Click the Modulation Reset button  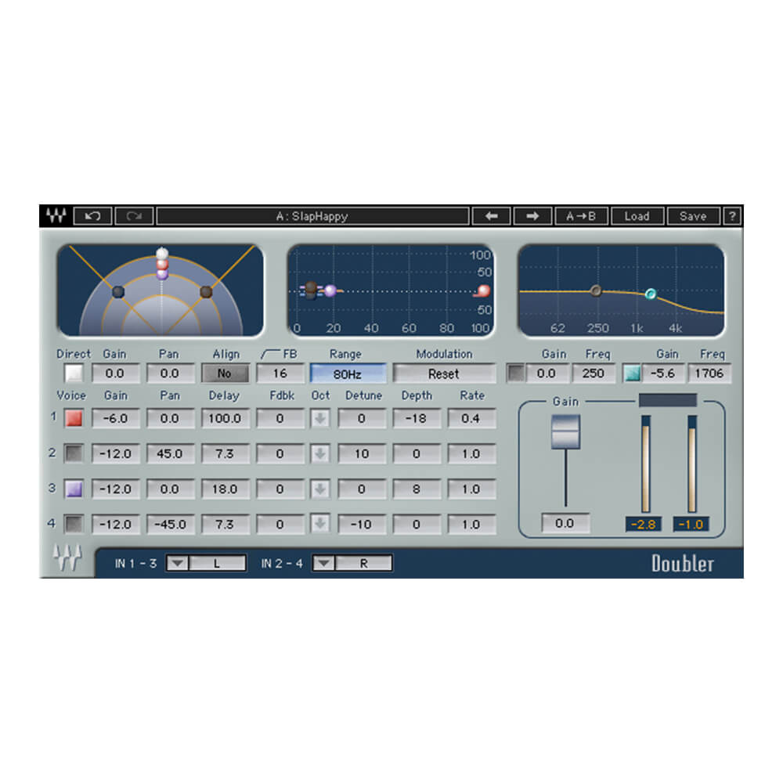[x=444, y=373]
